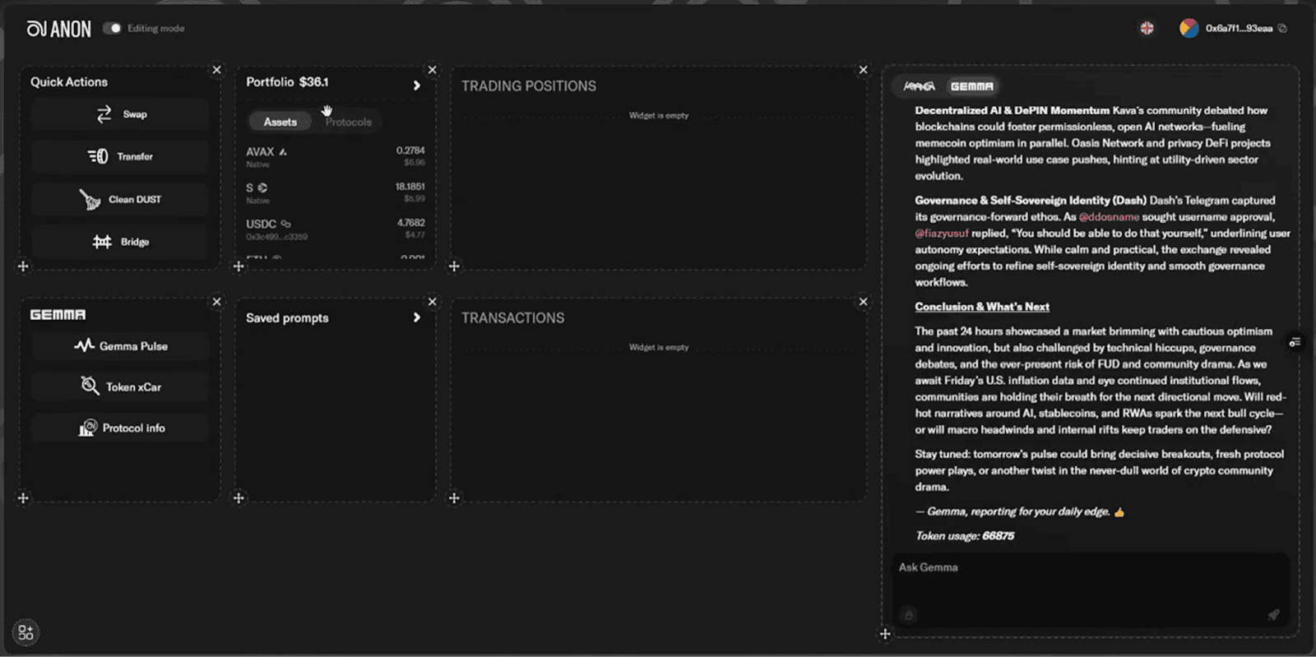Select the GEMMA agent tab in chat
This screenshot has height=657, width=1316.
pyautogui.click(x=972, y=86)
